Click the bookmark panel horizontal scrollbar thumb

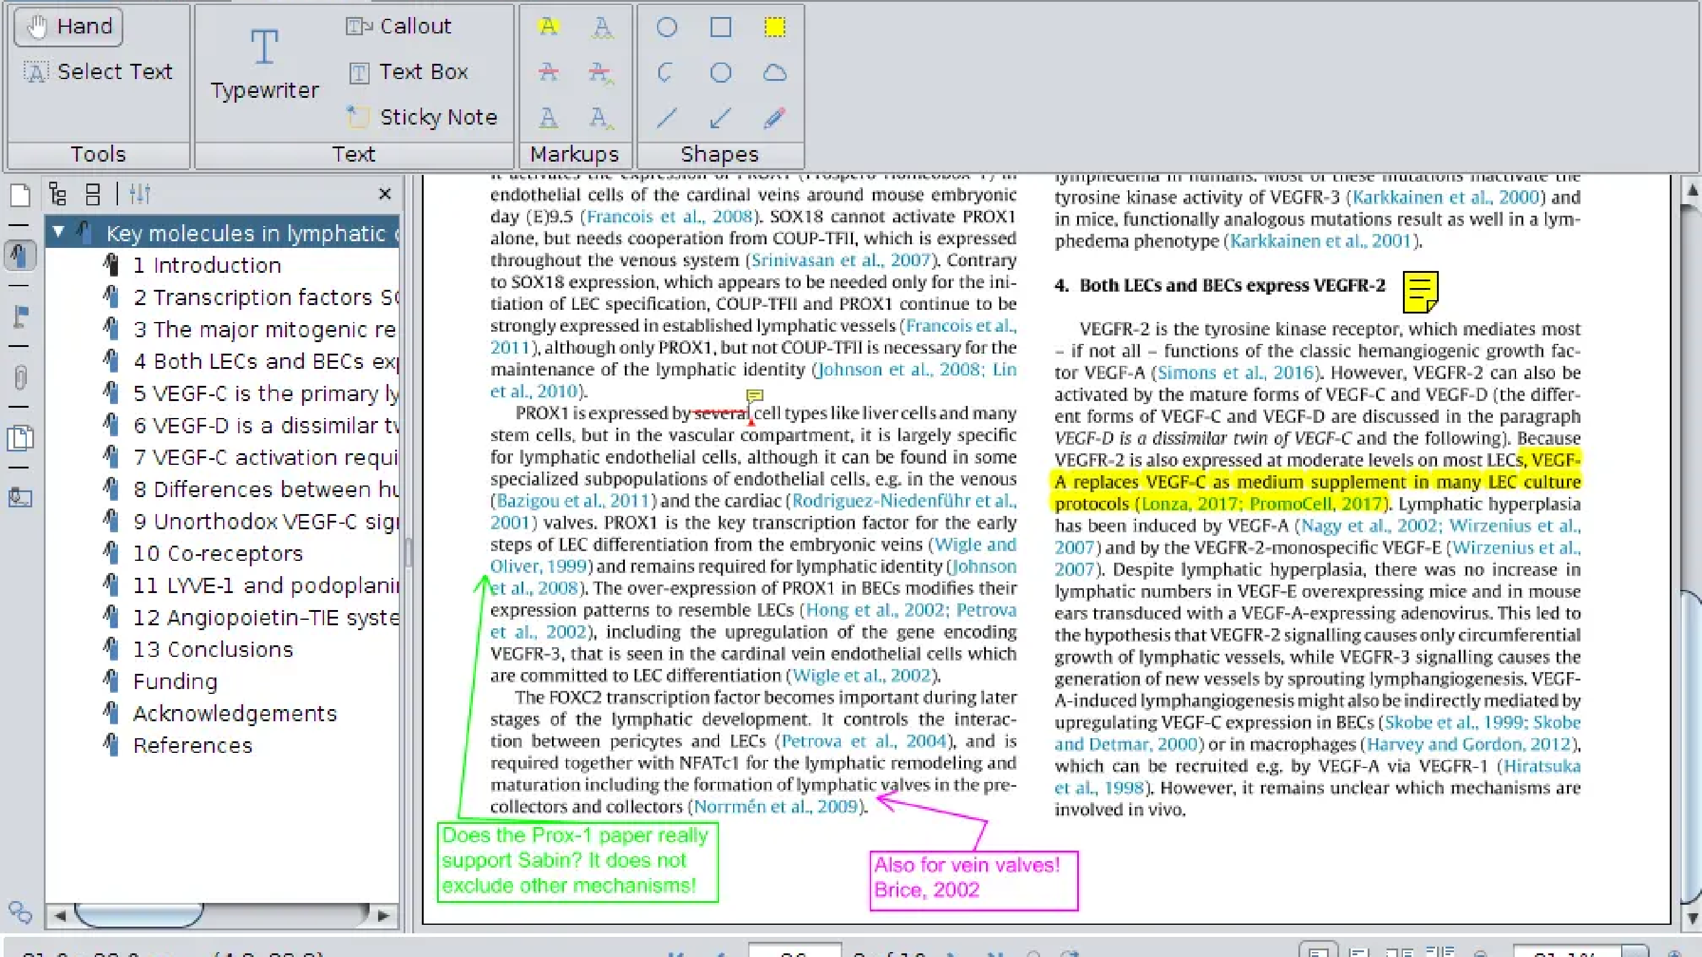(139, 916)
